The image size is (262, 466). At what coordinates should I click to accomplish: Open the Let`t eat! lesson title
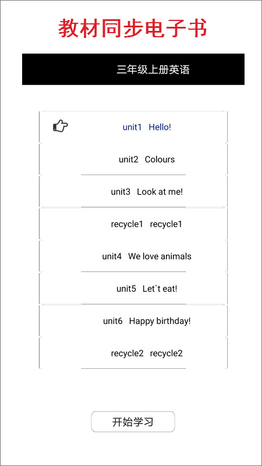[x=160, y=288]
